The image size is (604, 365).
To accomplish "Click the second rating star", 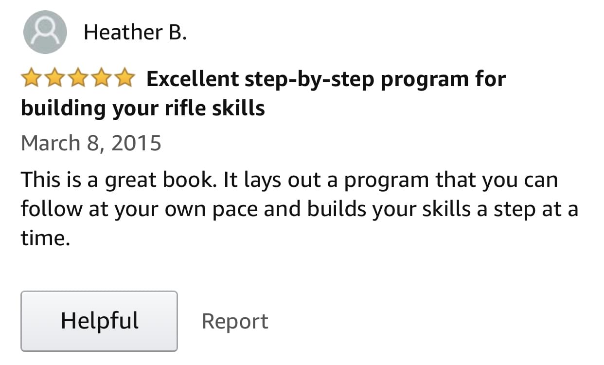I will pyautogui.click(x=54, y=78).
